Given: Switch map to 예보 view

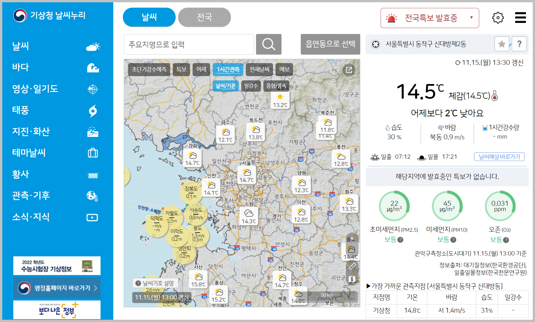Looking at the screenshot, I should 284,69.
